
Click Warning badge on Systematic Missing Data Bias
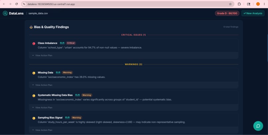87,95
